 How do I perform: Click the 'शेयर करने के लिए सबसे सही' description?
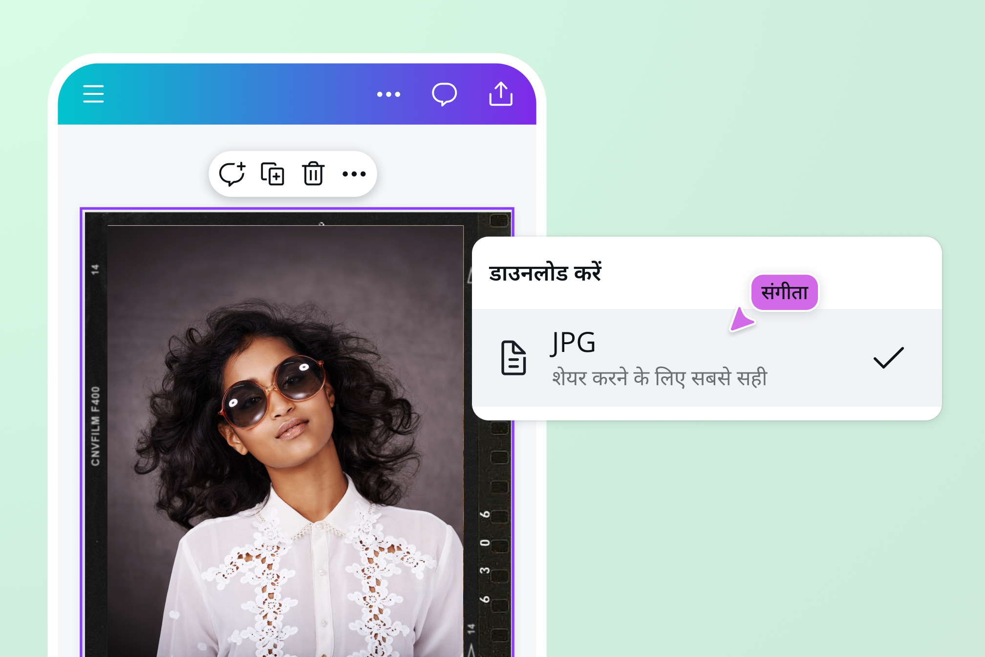(x=660, y=377)
